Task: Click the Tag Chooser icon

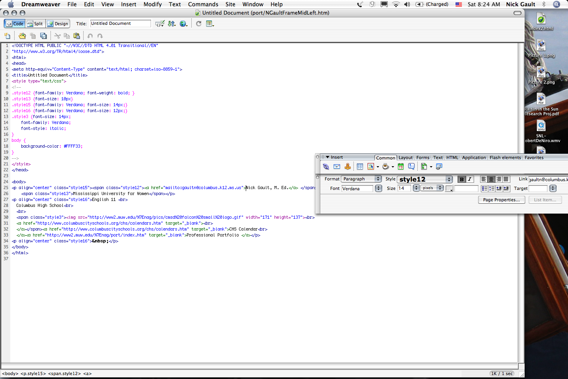Action: [x=439, y=167]
